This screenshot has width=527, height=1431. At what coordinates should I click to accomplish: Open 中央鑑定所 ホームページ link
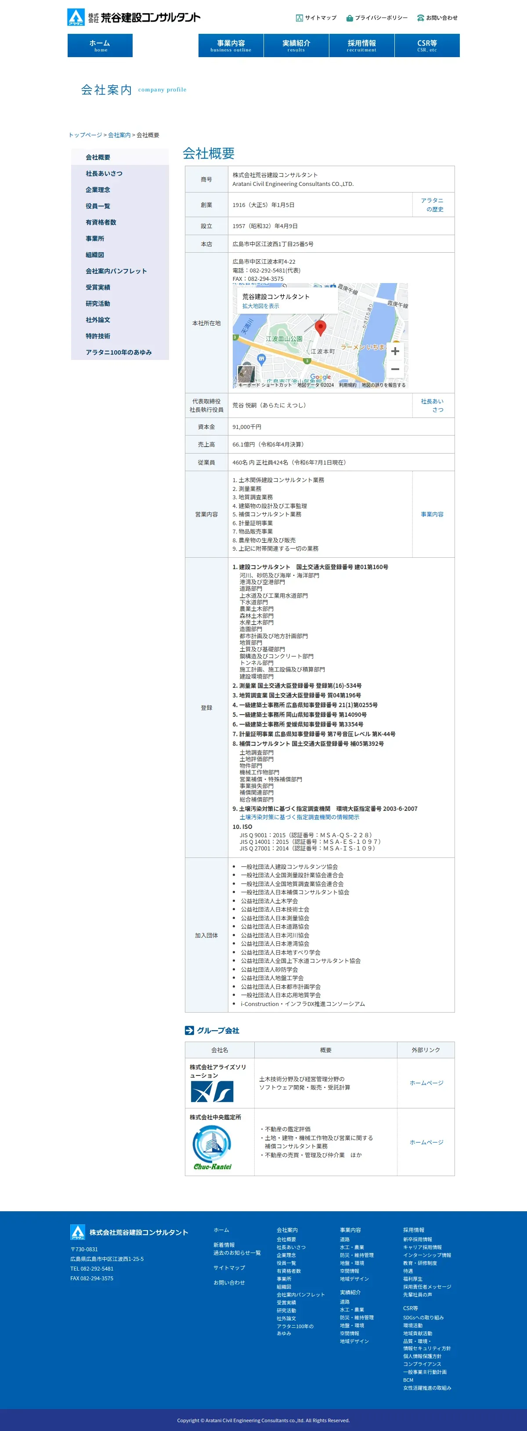pyautogui.click(x=426, y=1142)
